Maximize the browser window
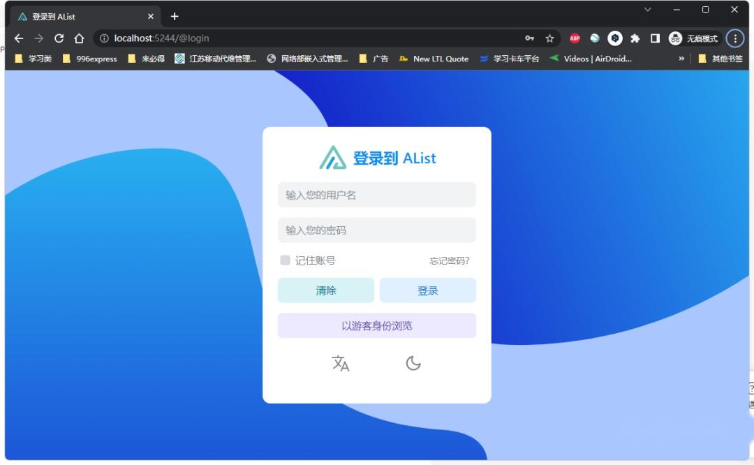Image resolution: width=754 pixels, height=465 pixels. pyautogui.click(x=705, y=10)
